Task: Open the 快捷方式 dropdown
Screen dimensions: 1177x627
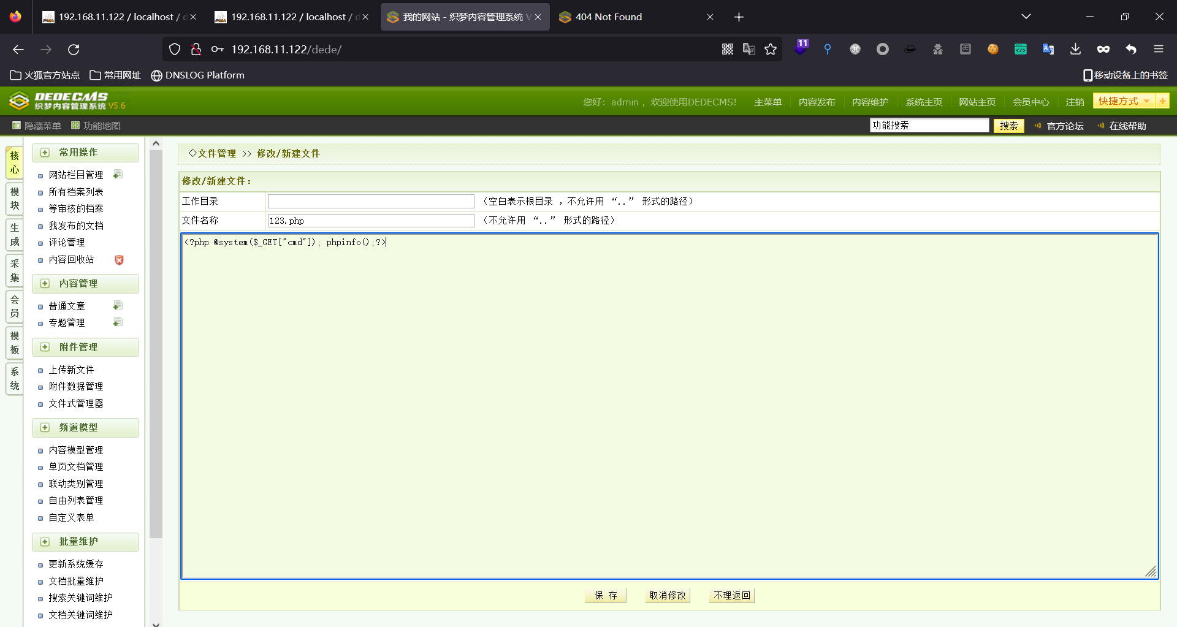Action: (x=1124, y=101)
